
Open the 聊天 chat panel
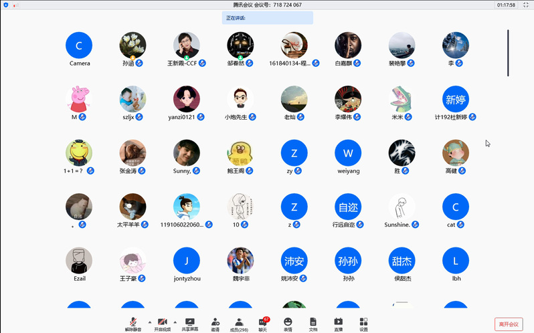(263, 324)
